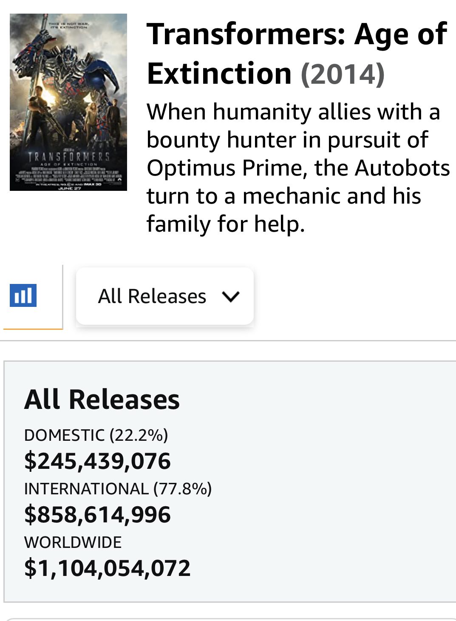
Task: Click the WORLDWIDE label
Action: pyautogui.click(x=73, y=542)
